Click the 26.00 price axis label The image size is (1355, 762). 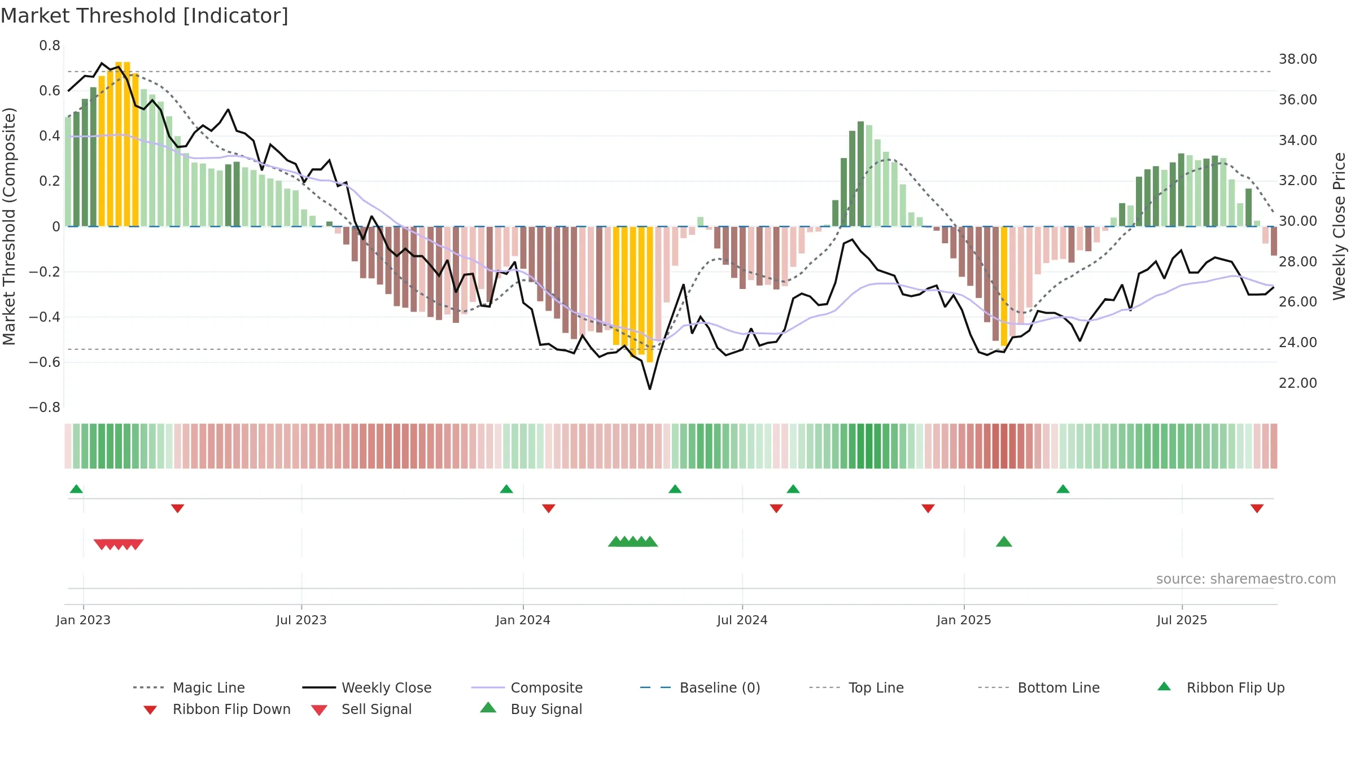[x=1298, y=302]
